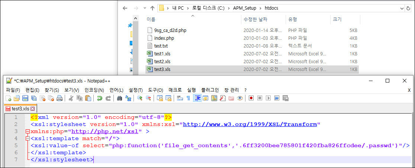This screenshot has height=168, width=415.
Task: Click the Open file toolbar icon
Action: (17, 98)
